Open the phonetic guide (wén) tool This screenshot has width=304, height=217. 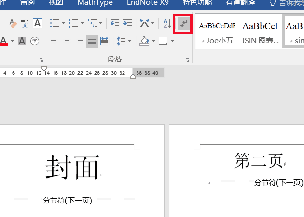pyautogui.click(x=25, y=23)
